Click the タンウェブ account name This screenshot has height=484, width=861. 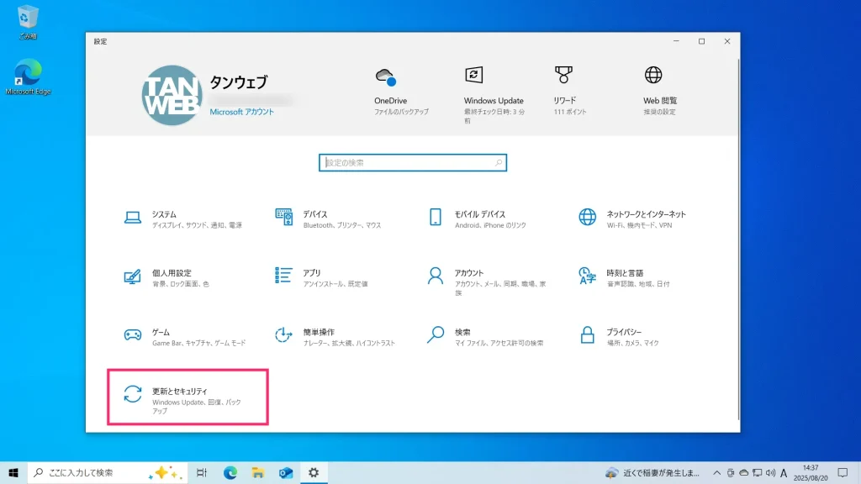coord(238,82)
